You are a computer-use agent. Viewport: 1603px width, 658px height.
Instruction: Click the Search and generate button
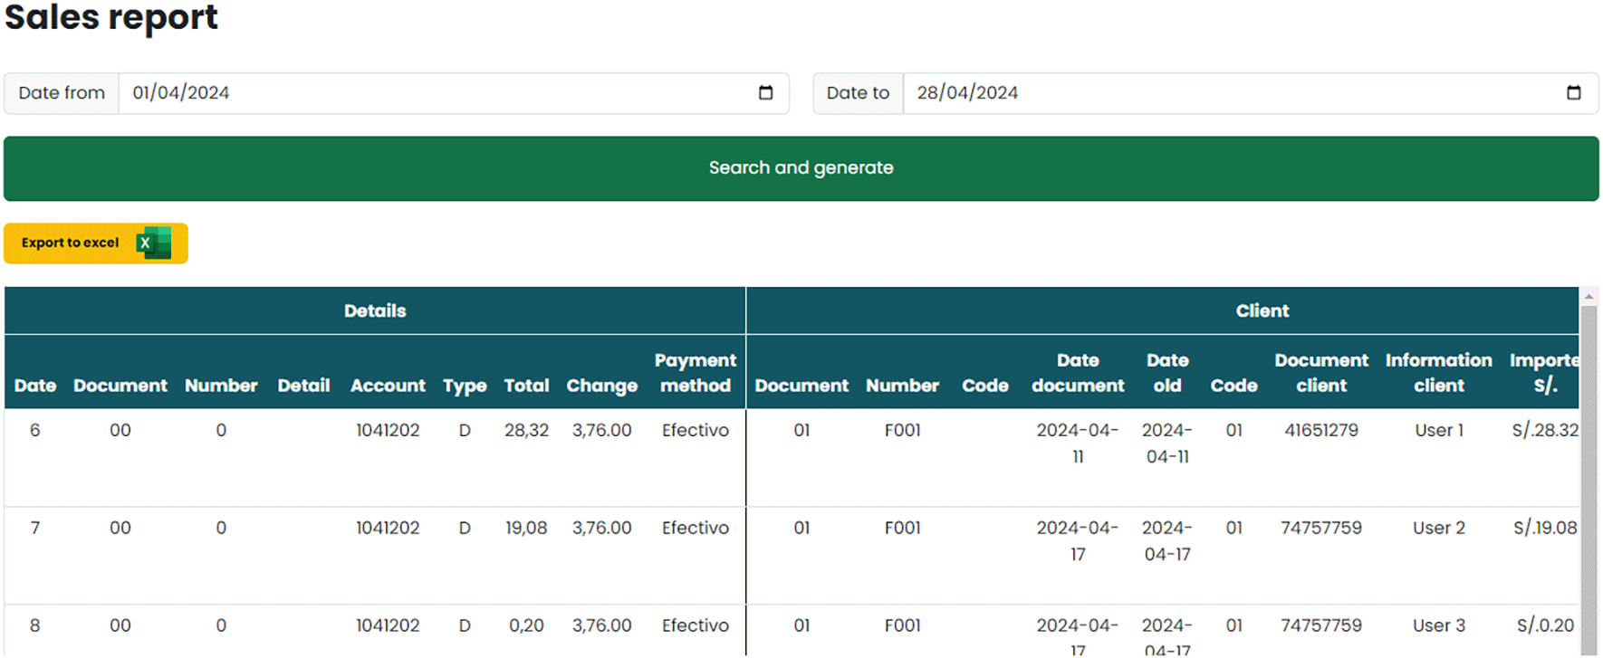(801, 168)
